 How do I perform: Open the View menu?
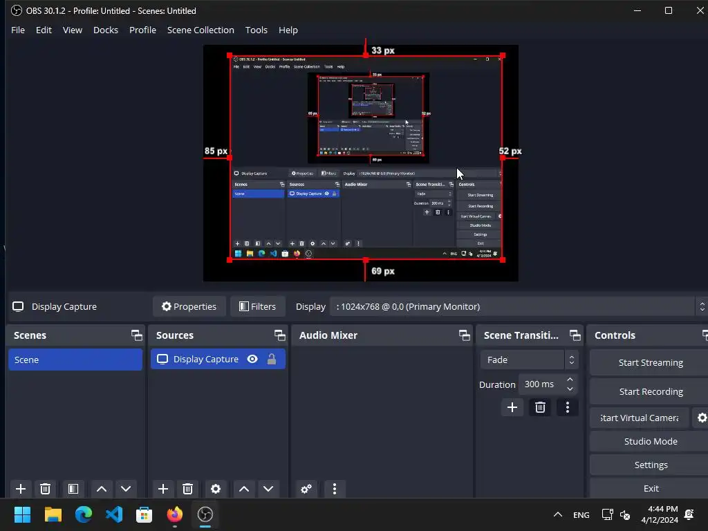pos(72,30)
